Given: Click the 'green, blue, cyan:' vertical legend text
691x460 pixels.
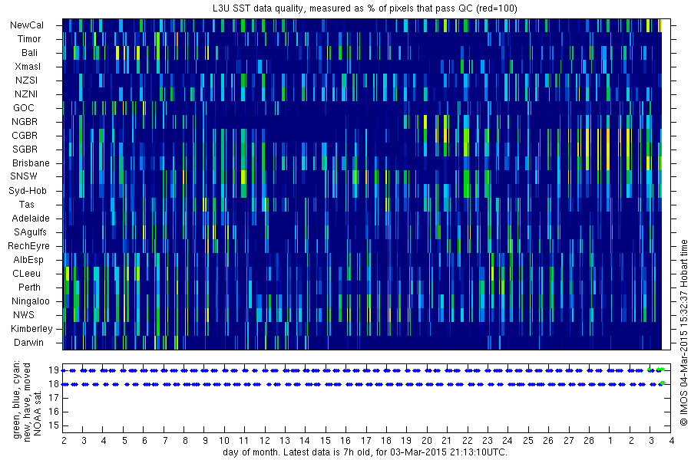Looking at the screenshot, I should tap(17, 399).
